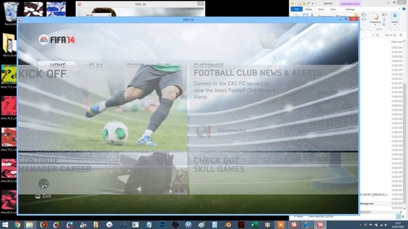Viewport: 408px width, 229px height.
Task: Switch to the PLAY tab in FIFA 14
Action: [x=96, y=66]
